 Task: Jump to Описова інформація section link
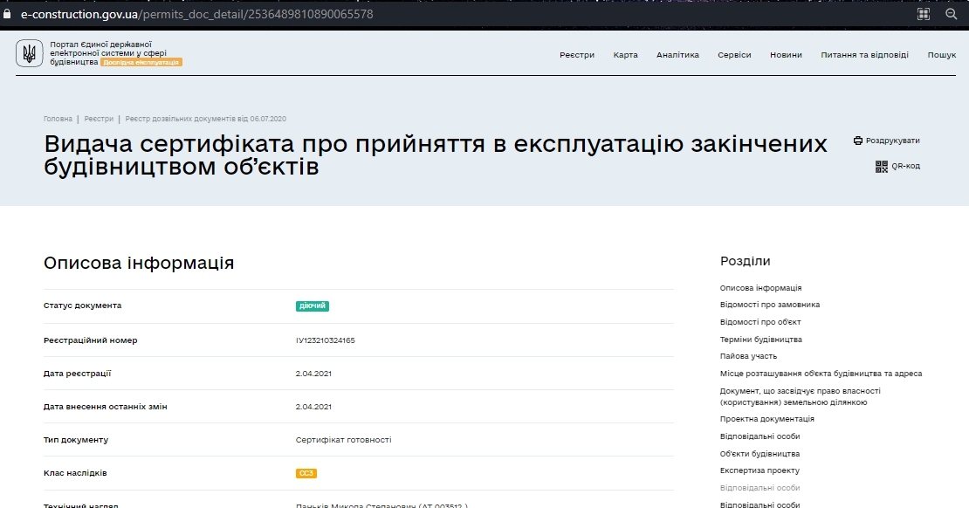point(760,288)
